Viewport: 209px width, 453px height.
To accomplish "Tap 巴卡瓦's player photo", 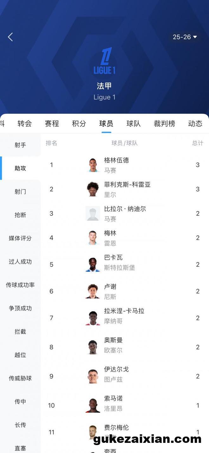I will pyautogui.click(x=93, y=265).
